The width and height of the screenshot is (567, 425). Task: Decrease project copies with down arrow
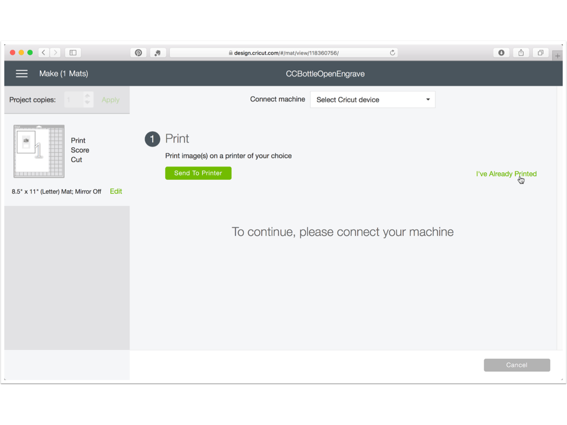[87, 102]
